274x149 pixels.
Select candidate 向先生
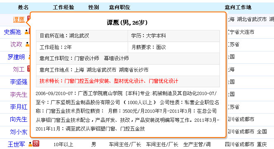click(19, 119)
